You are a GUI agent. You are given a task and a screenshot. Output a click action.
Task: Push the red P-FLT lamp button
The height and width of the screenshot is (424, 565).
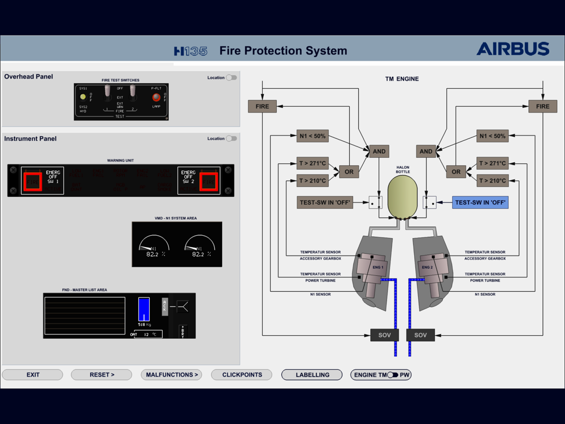pyautogui.click(x=156, y=97)
